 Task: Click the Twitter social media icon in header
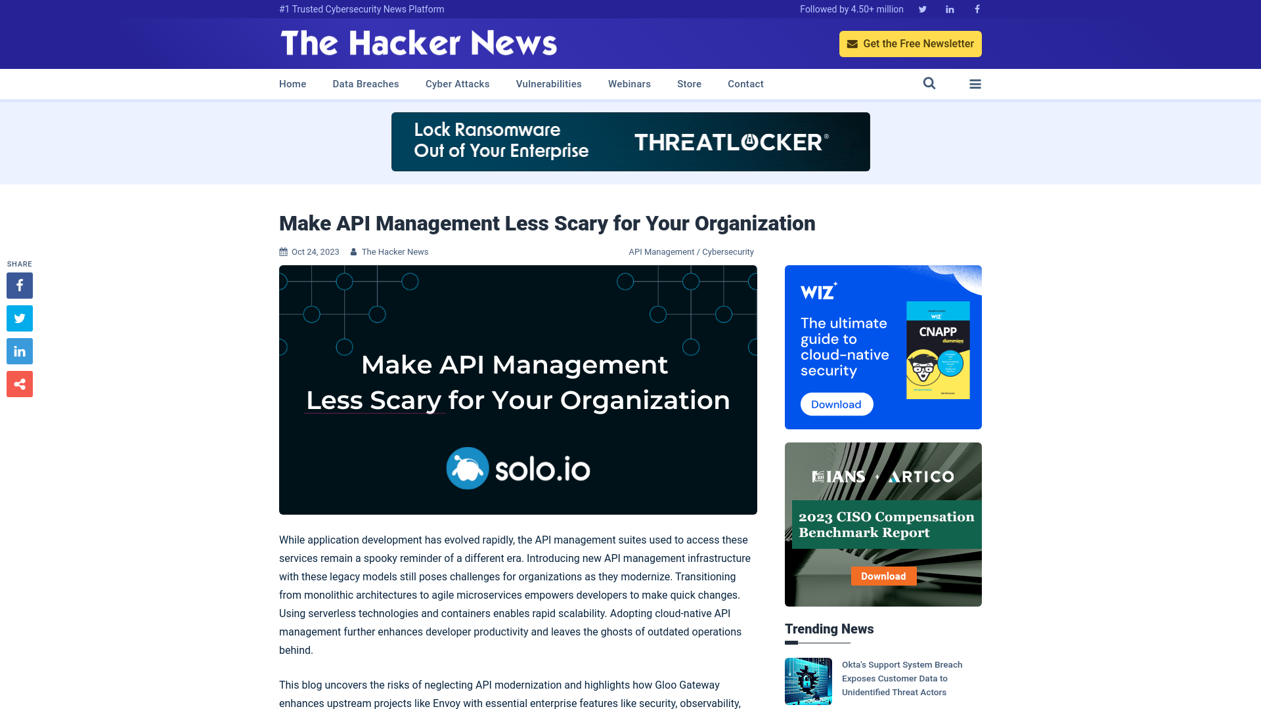pyautogui.click(x=922, y=9)
